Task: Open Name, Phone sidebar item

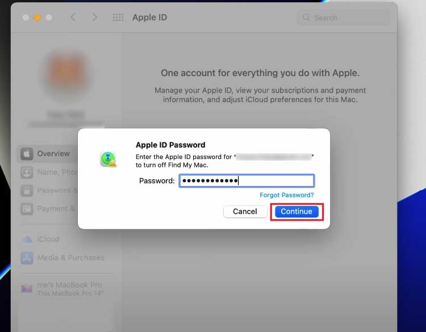Action: (48, 173)
